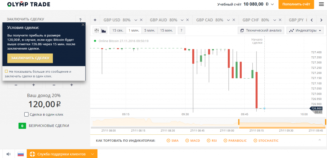Click the 726.860 current price label

coord(316,109)
